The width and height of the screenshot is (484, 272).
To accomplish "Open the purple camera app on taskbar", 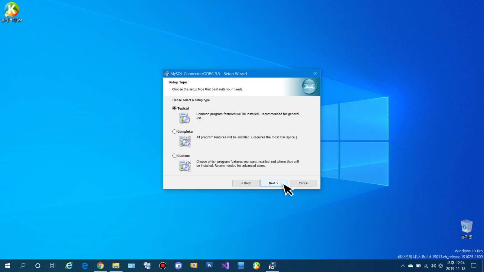I will 178,266.
